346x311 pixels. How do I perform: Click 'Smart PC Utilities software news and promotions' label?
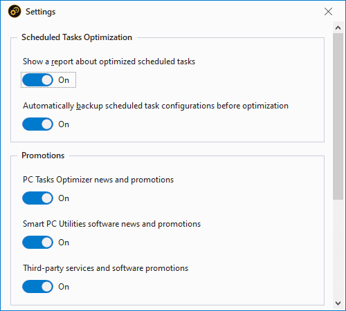[x=111, y=224]
